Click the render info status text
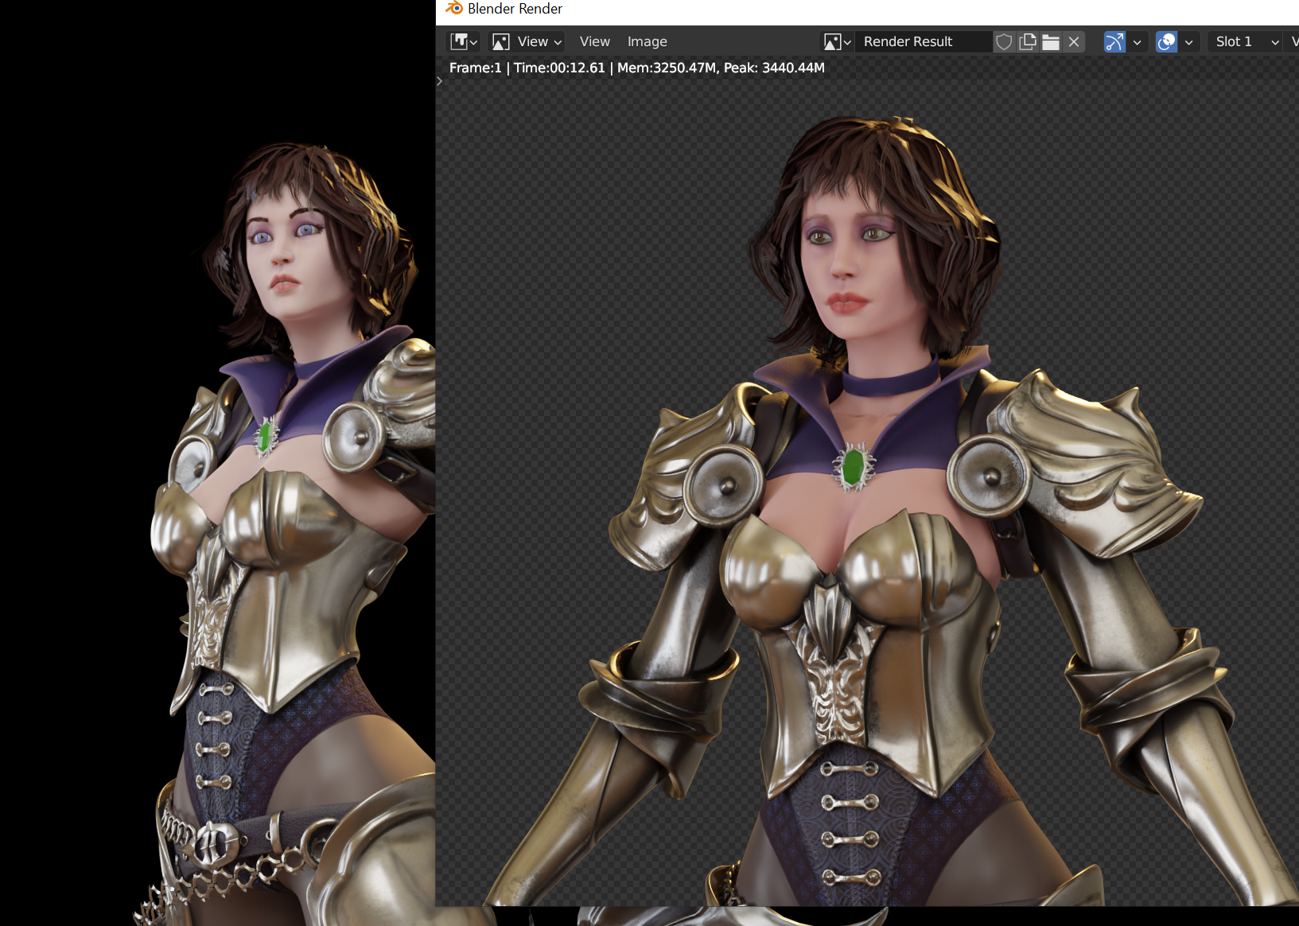1299x926 pixels. 636,68
